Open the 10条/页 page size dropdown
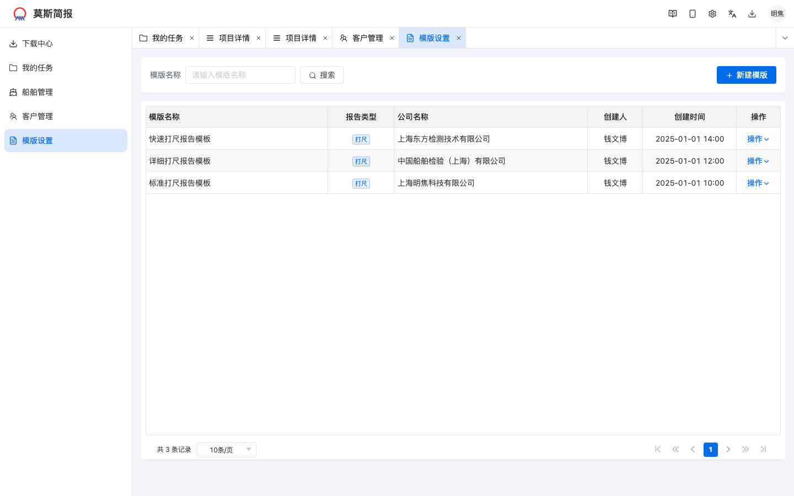Screen dimensions: 794x496 tap(226, 450)
